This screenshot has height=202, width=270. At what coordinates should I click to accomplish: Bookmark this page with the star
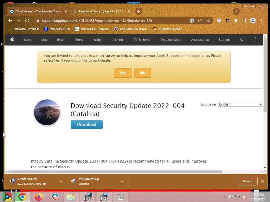(209, 21)
